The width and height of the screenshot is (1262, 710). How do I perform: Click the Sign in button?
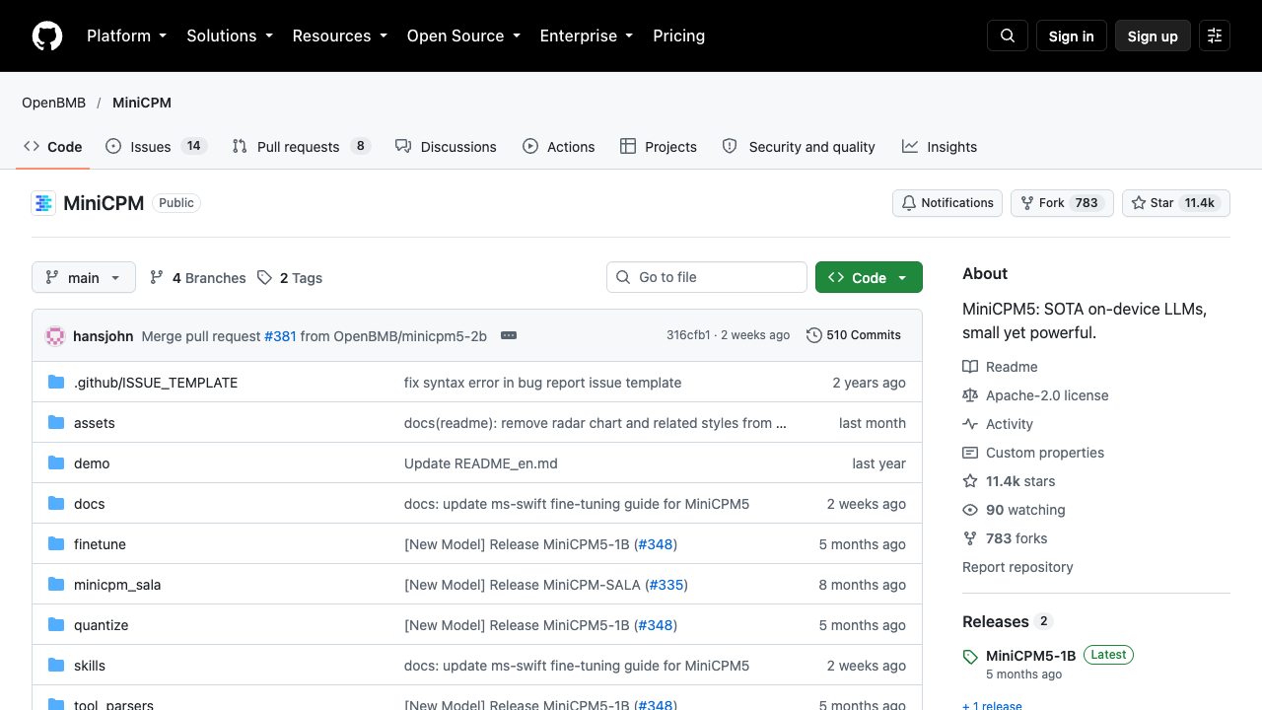tap(1072, 35)
